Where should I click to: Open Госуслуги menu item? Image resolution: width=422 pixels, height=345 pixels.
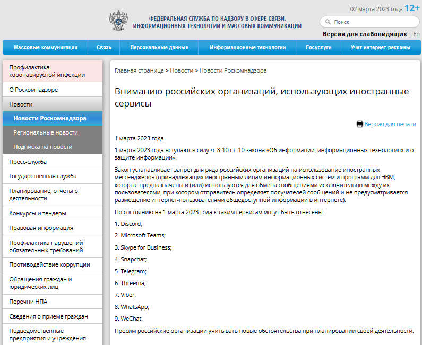point(318,47)
